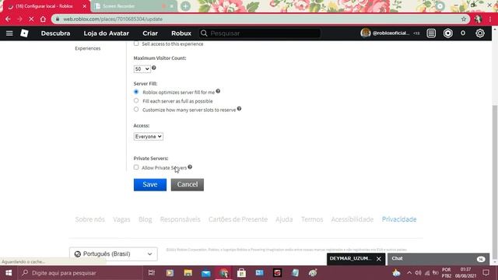Close the DEYMAR_UZUM chat window
Screen dimensions: 498x280
pos(379,259)
